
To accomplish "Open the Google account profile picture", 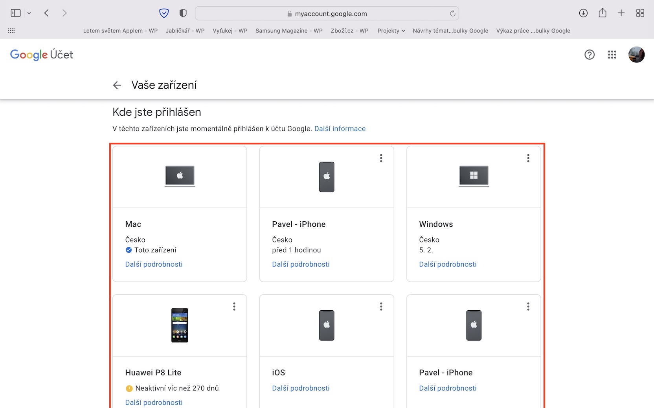I will tap(636, 55).
